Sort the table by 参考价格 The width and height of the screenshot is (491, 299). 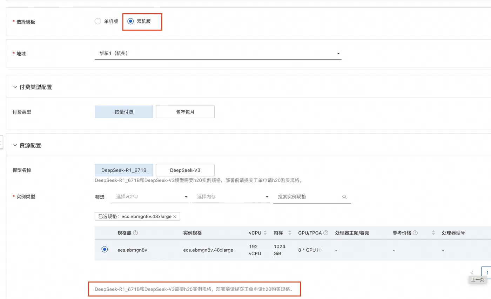point(433,233)
